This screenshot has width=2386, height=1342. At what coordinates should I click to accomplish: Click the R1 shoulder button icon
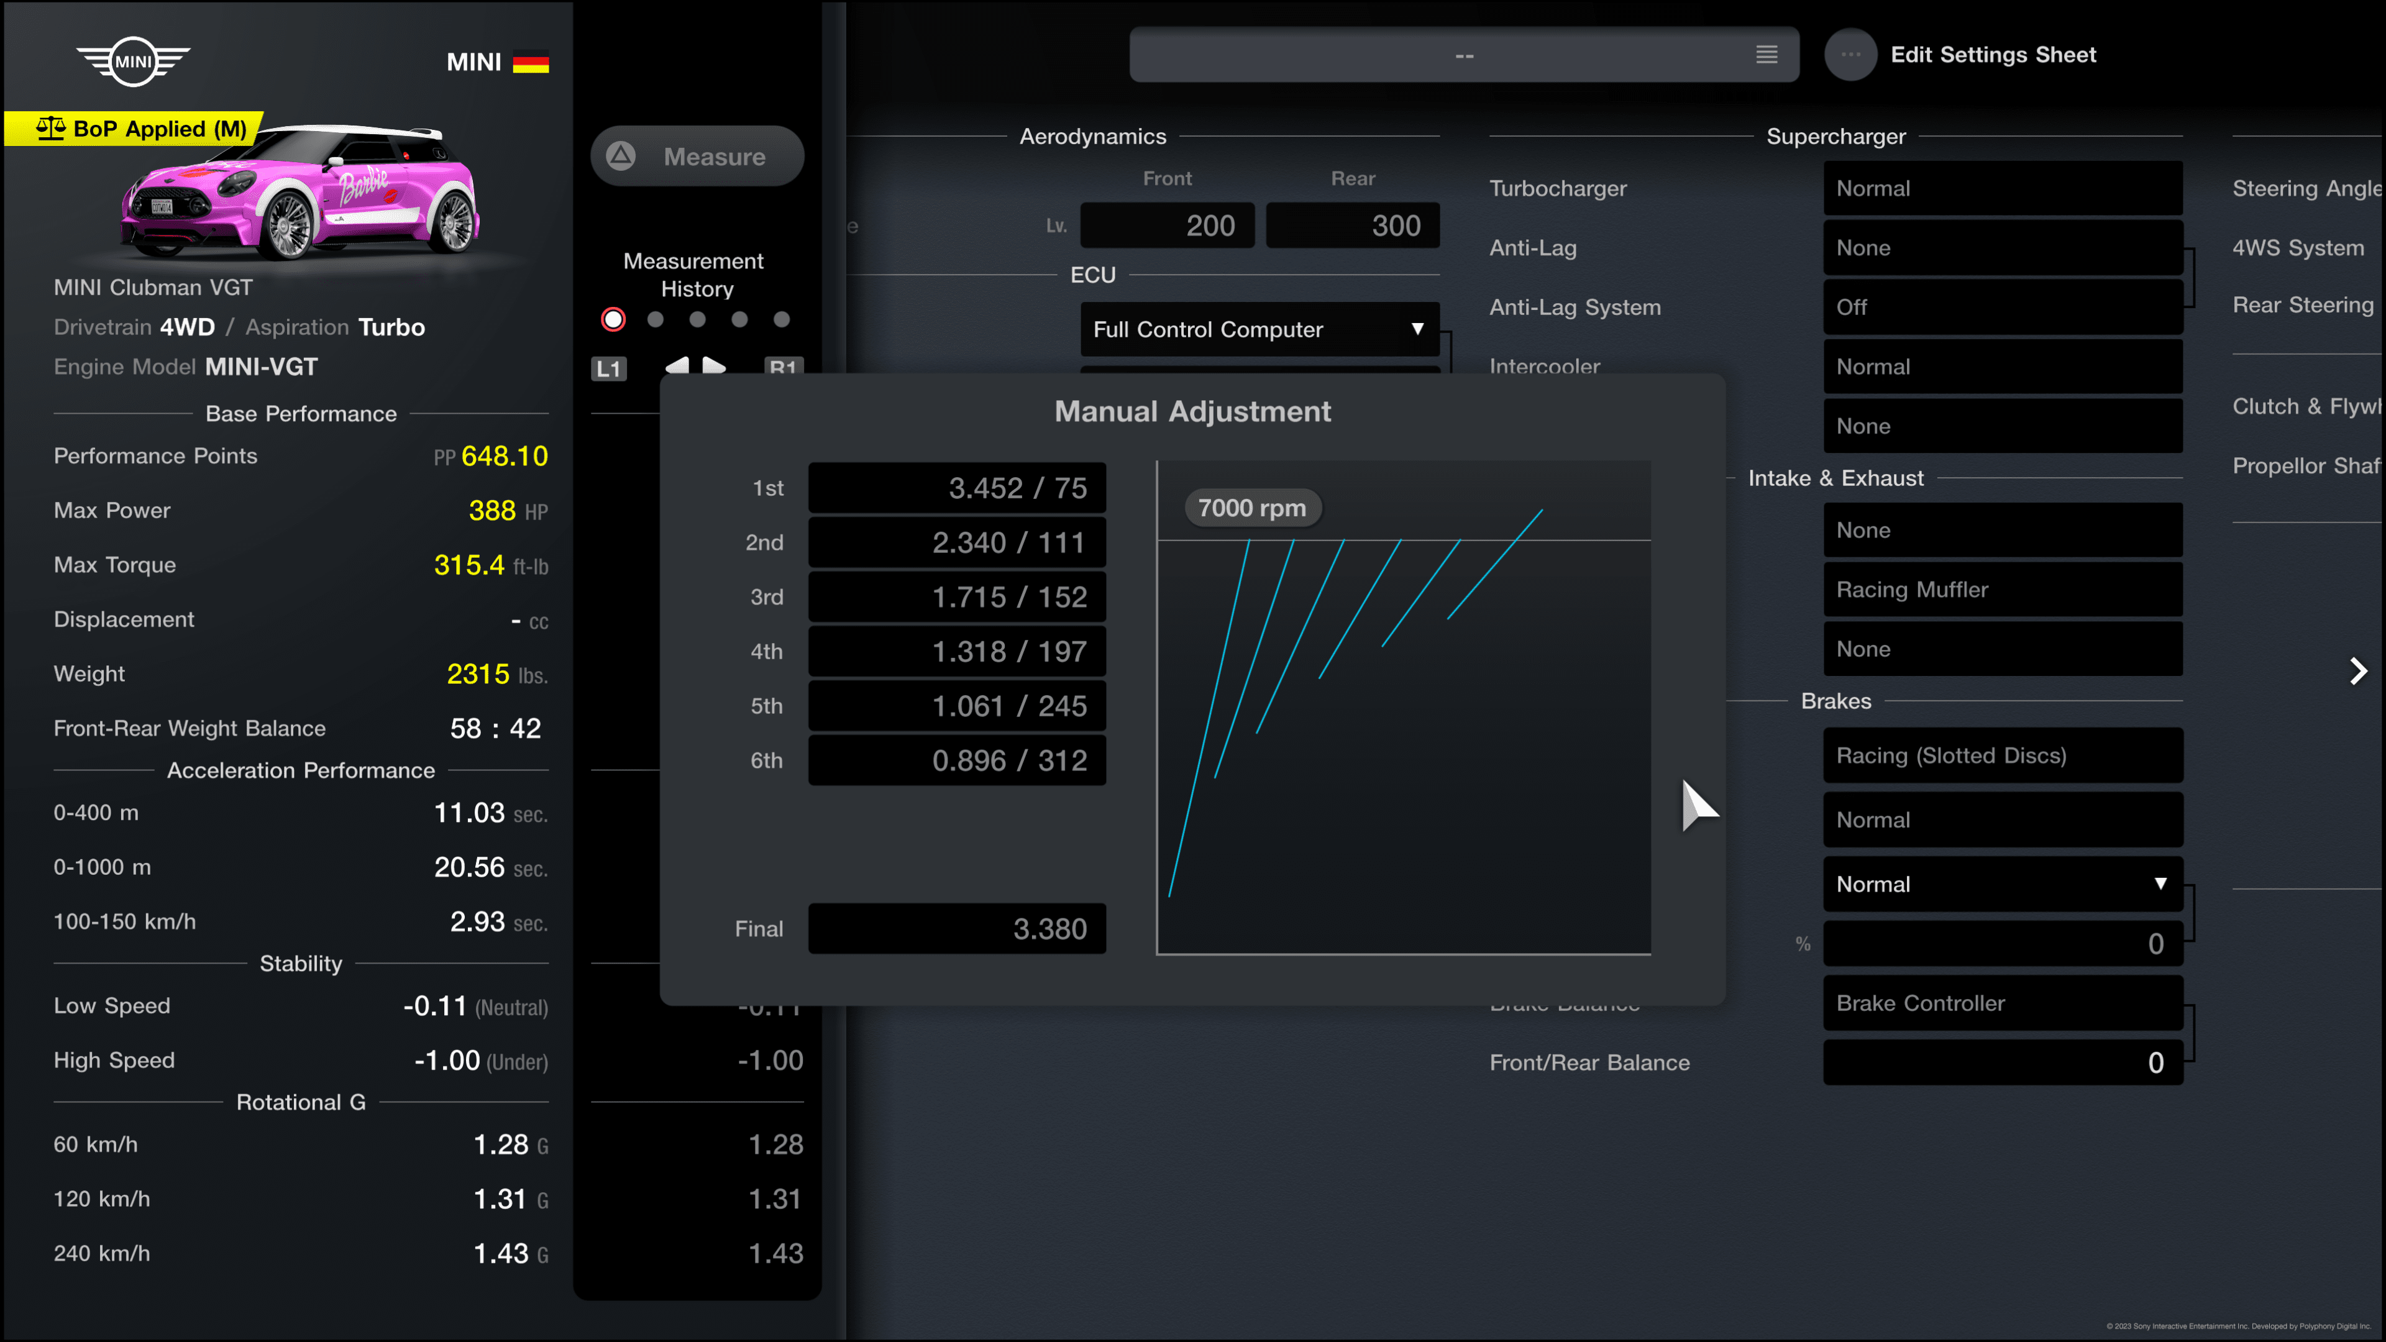pyautogui.click(x=784, y=366)
